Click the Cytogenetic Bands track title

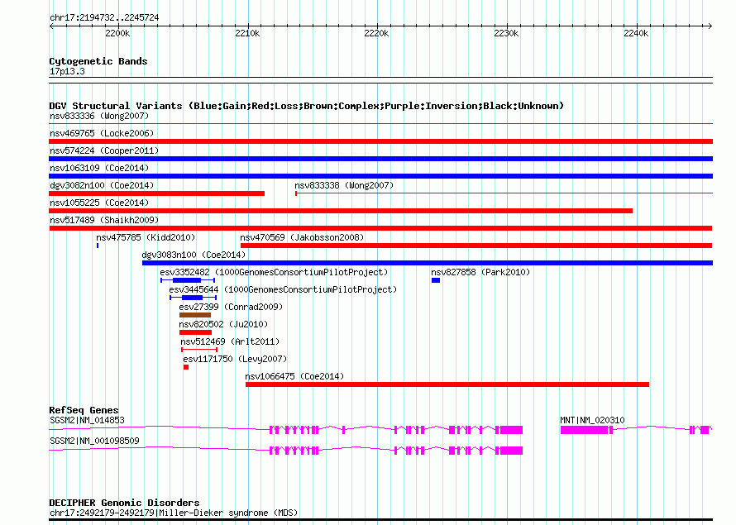98,61
